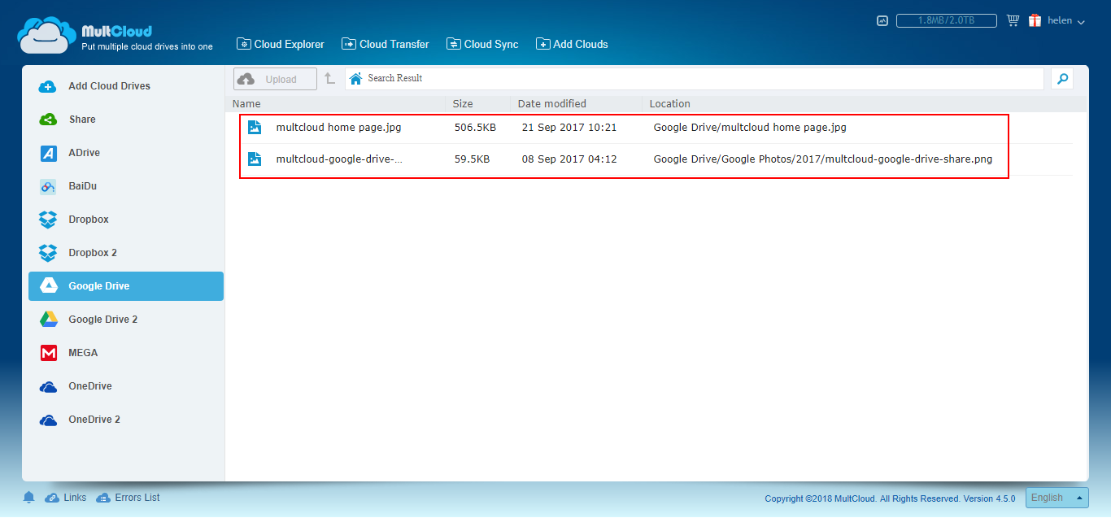Screen dimensions: 1111x518
Task: Click the OneDrive 2 cloud icon
Action: (48, 420)
